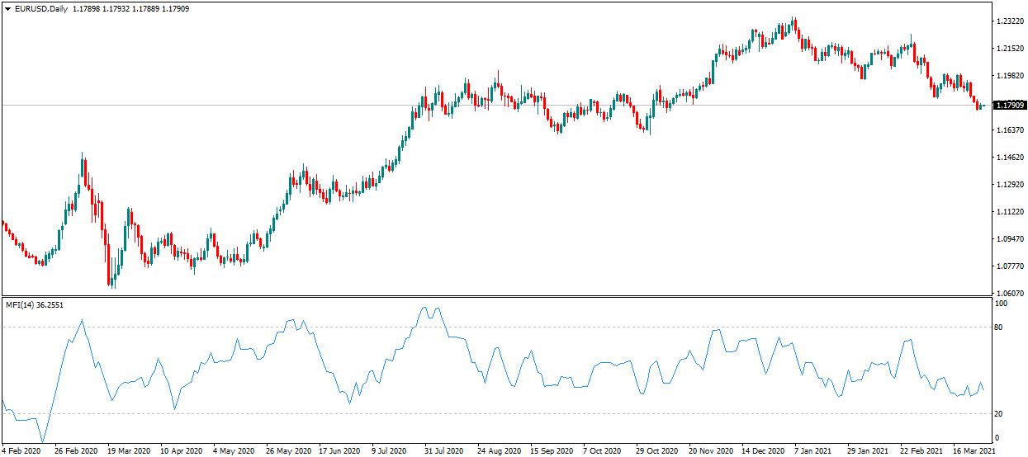Click the 4 Feb 2020 date label
This screenshot has height=457, width=1028.
[x=21, y=451]
